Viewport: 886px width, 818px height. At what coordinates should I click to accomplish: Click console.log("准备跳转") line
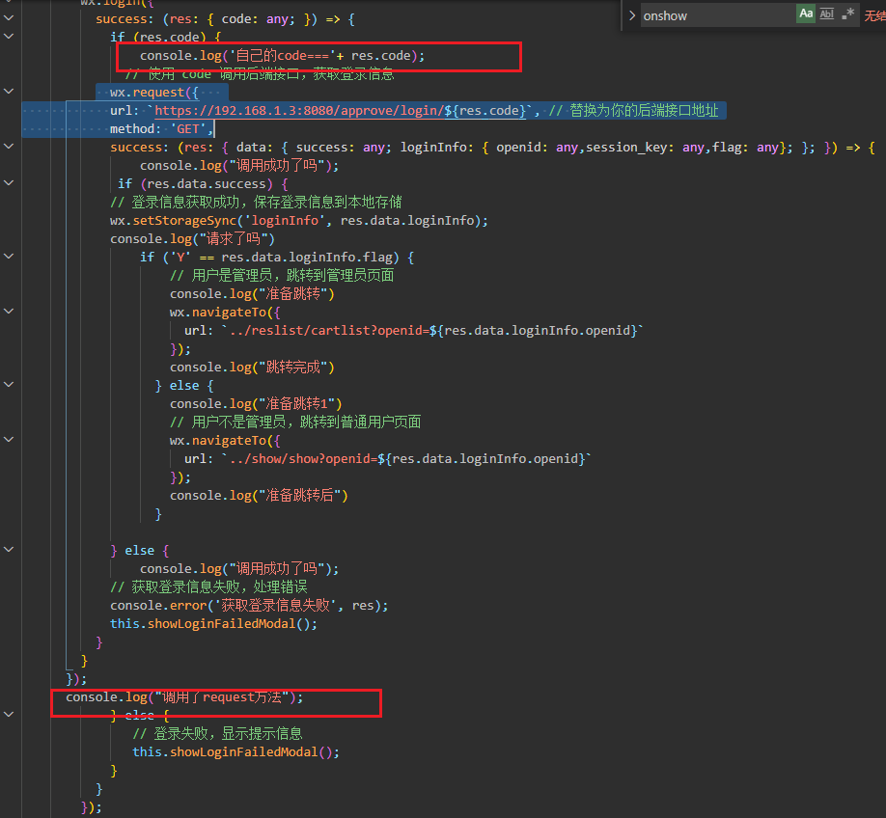[x=252, y=294]
